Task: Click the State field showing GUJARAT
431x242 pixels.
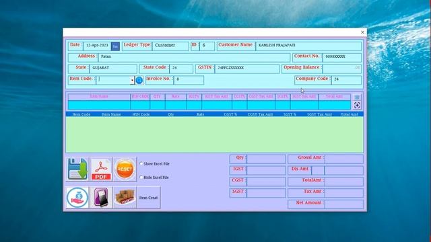Action: click(x=113, y=69)
